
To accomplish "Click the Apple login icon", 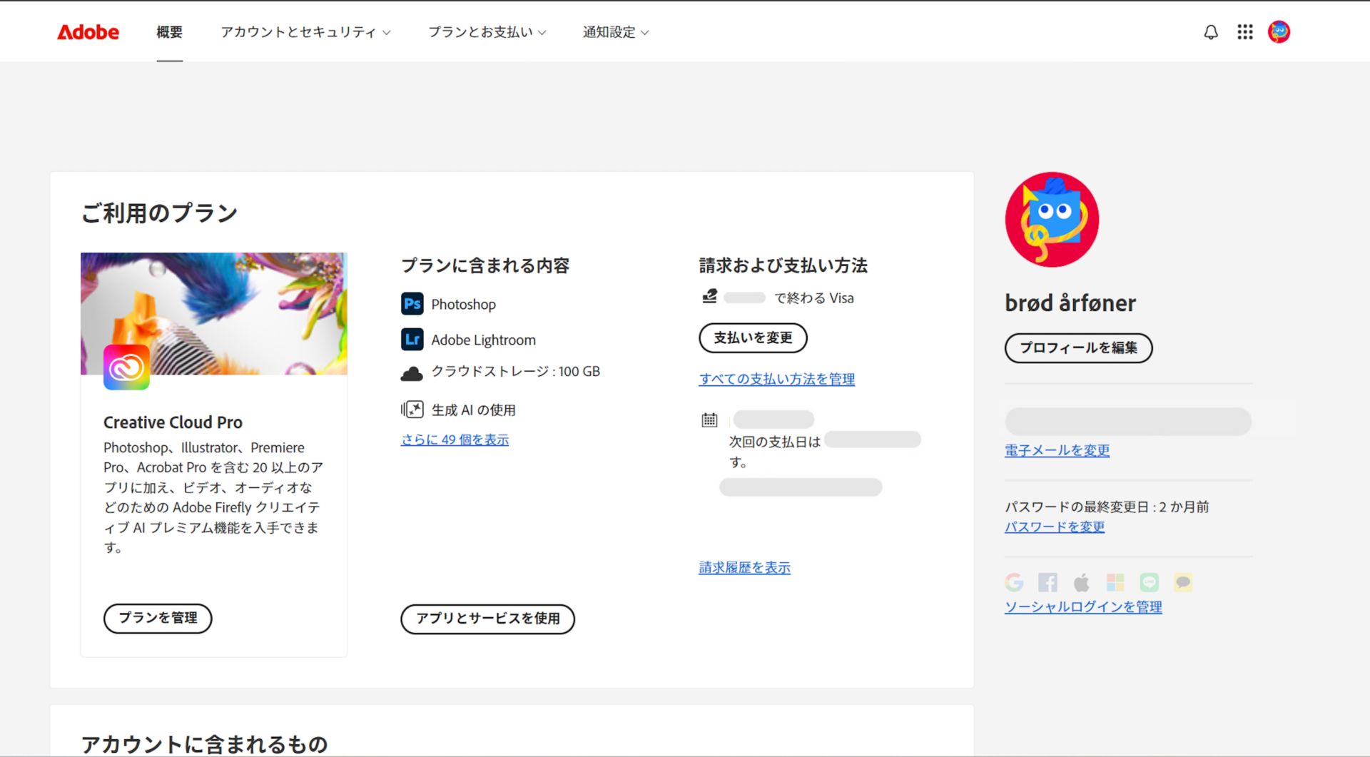I will tap(1081, 582).
